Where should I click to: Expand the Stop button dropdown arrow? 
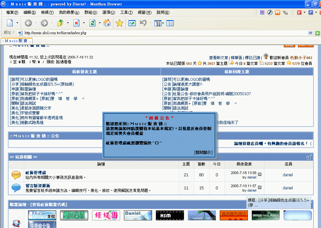pos(84,23)
